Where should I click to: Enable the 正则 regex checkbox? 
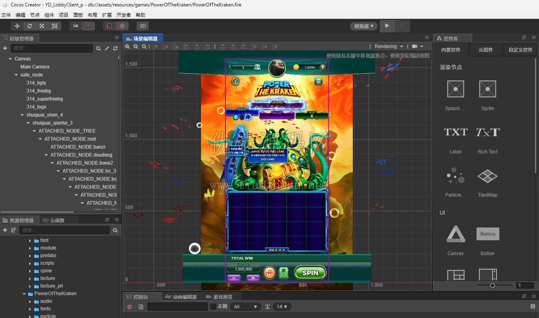213,306
